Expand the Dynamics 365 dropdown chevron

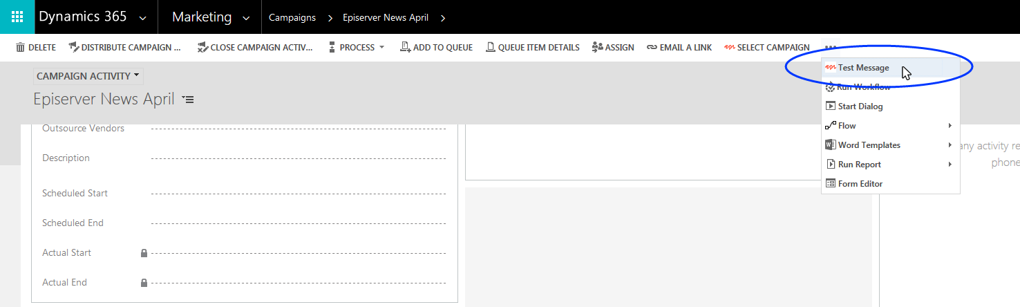pos(142,18)
